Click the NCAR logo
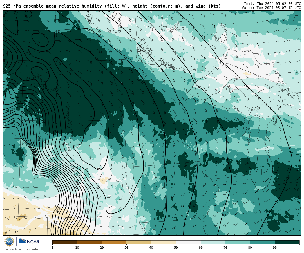 click(x=29, y=241)
